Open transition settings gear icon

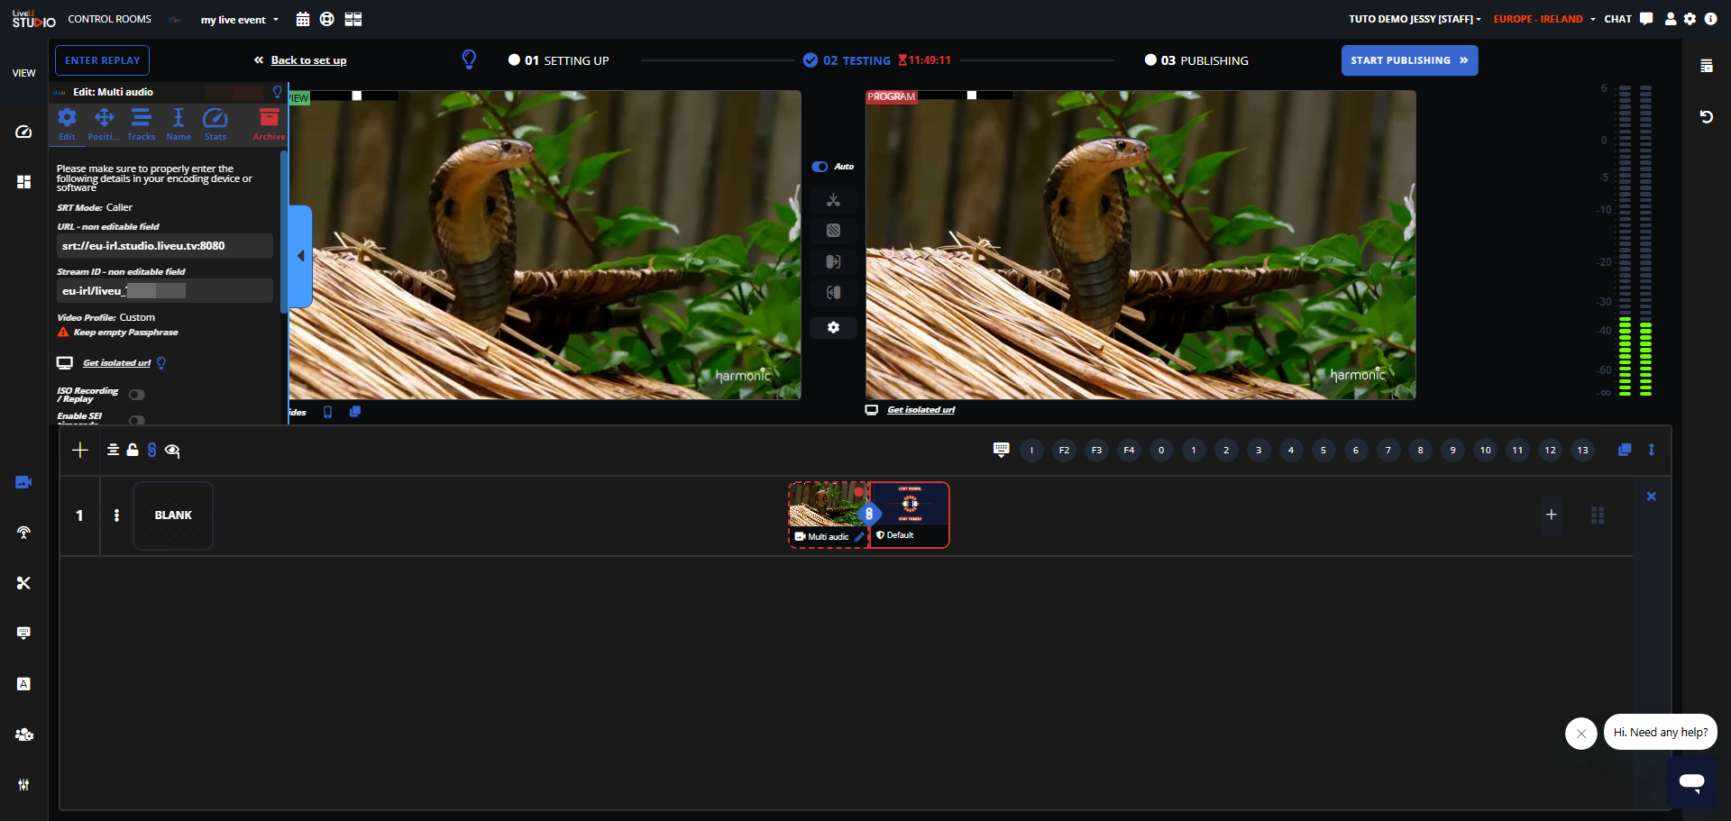[x=833, y=327]
